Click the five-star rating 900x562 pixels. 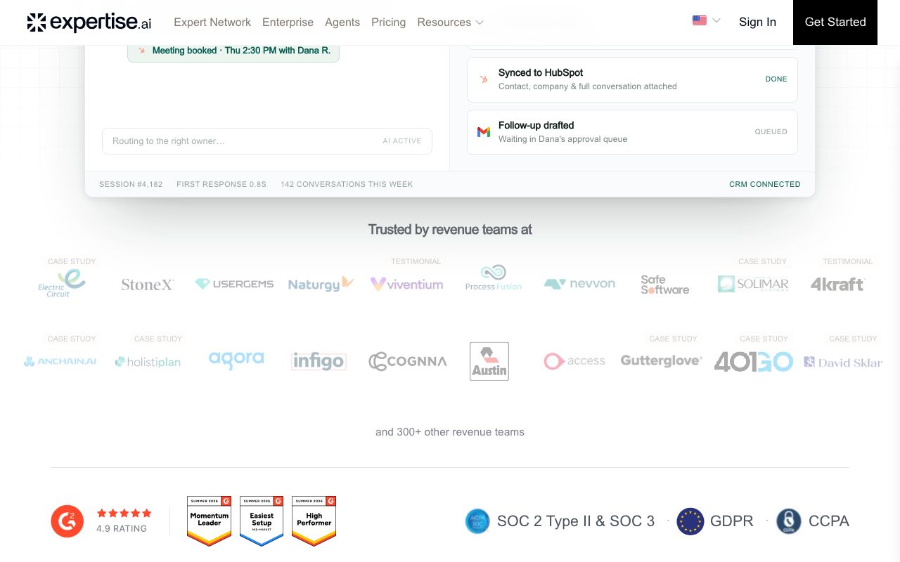[x=124, y=513]
